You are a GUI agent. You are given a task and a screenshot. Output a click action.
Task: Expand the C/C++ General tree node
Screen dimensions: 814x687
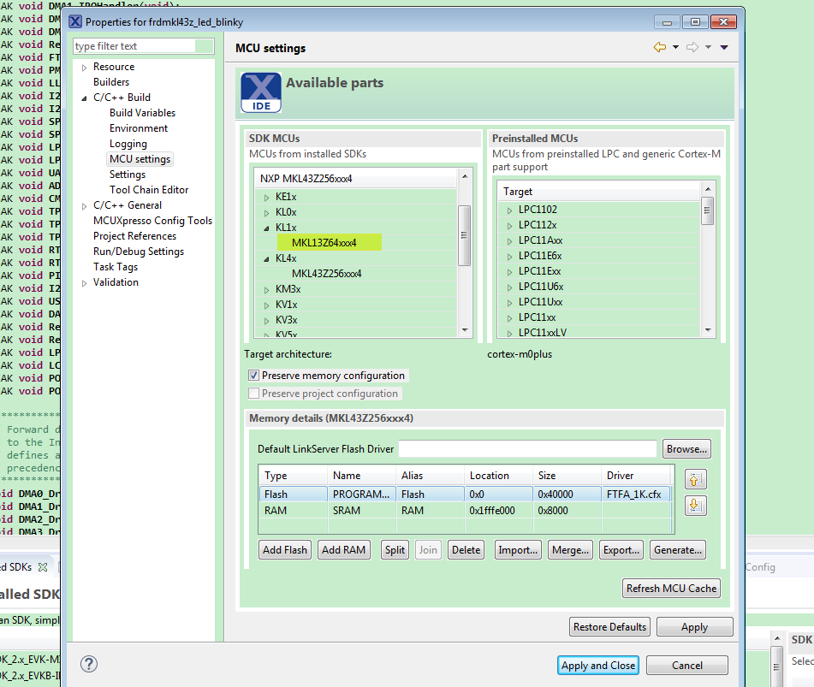84,206
